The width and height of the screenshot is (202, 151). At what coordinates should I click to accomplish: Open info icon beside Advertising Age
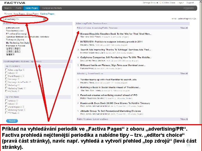point(24,70)
